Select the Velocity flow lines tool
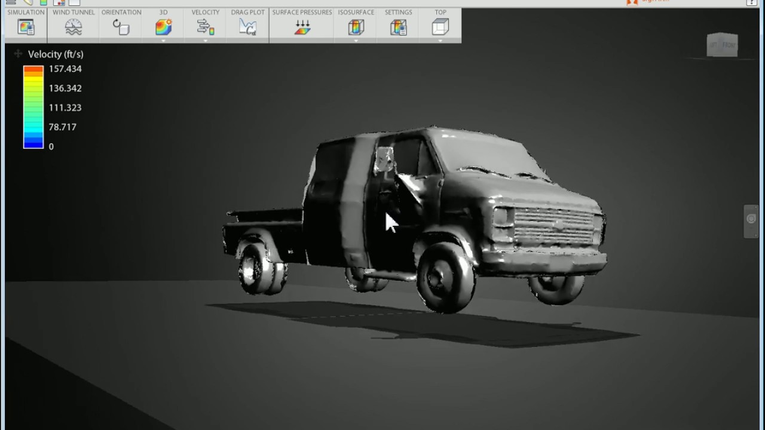The image size is (765, 430). pyautogui.click(x=206, y=27)
